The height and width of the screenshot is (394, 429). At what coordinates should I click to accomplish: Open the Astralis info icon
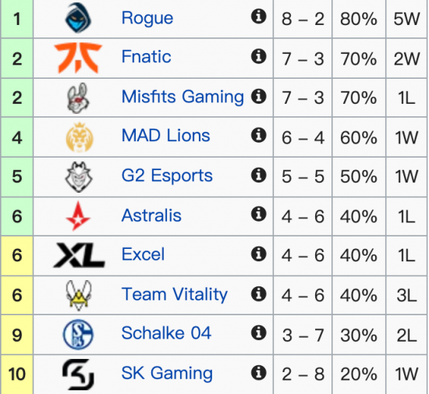pos(258,214)
